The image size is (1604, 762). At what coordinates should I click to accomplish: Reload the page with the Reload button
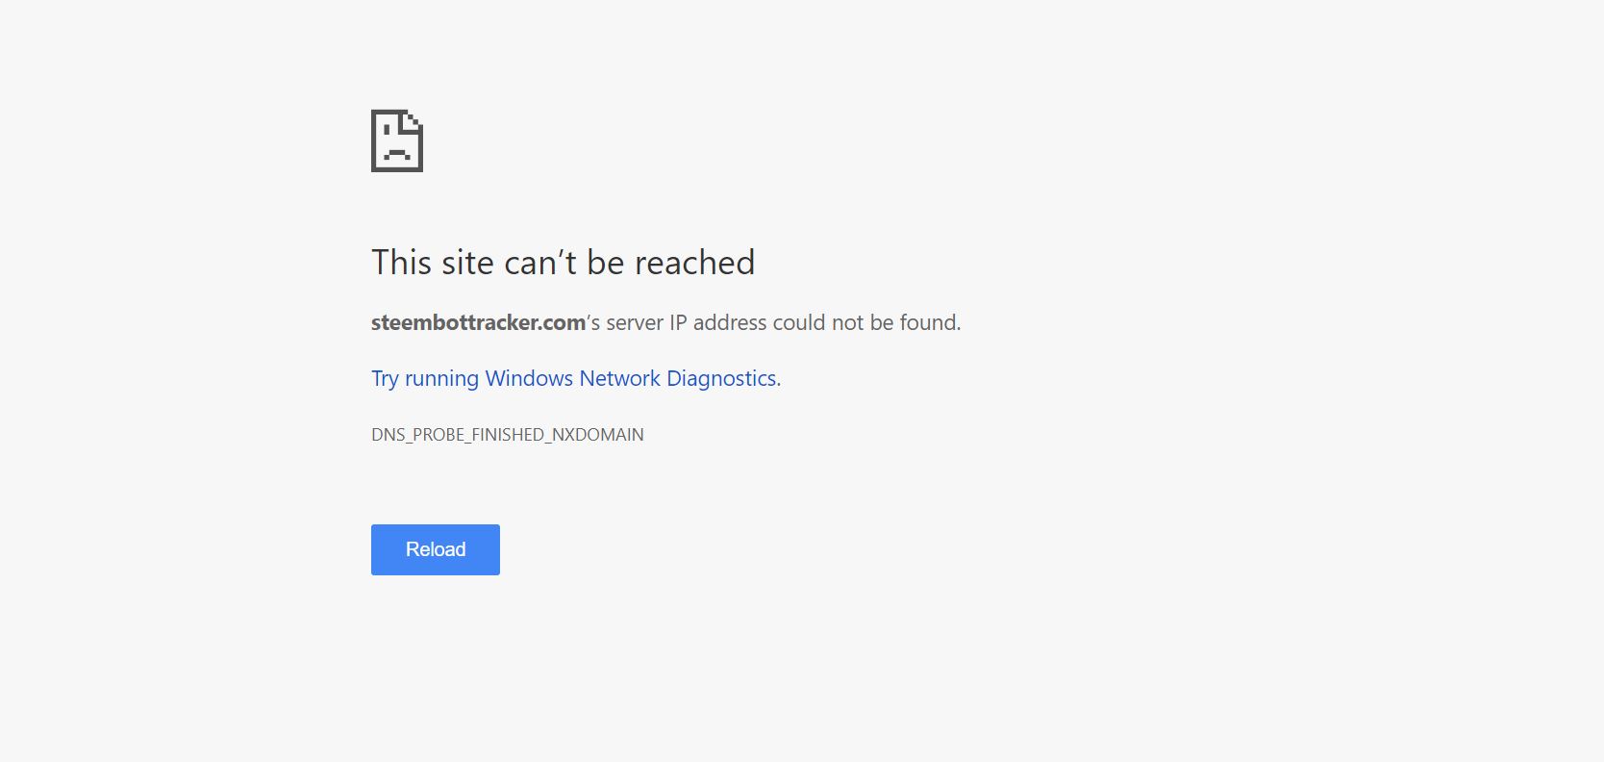(x=436, y=549)
